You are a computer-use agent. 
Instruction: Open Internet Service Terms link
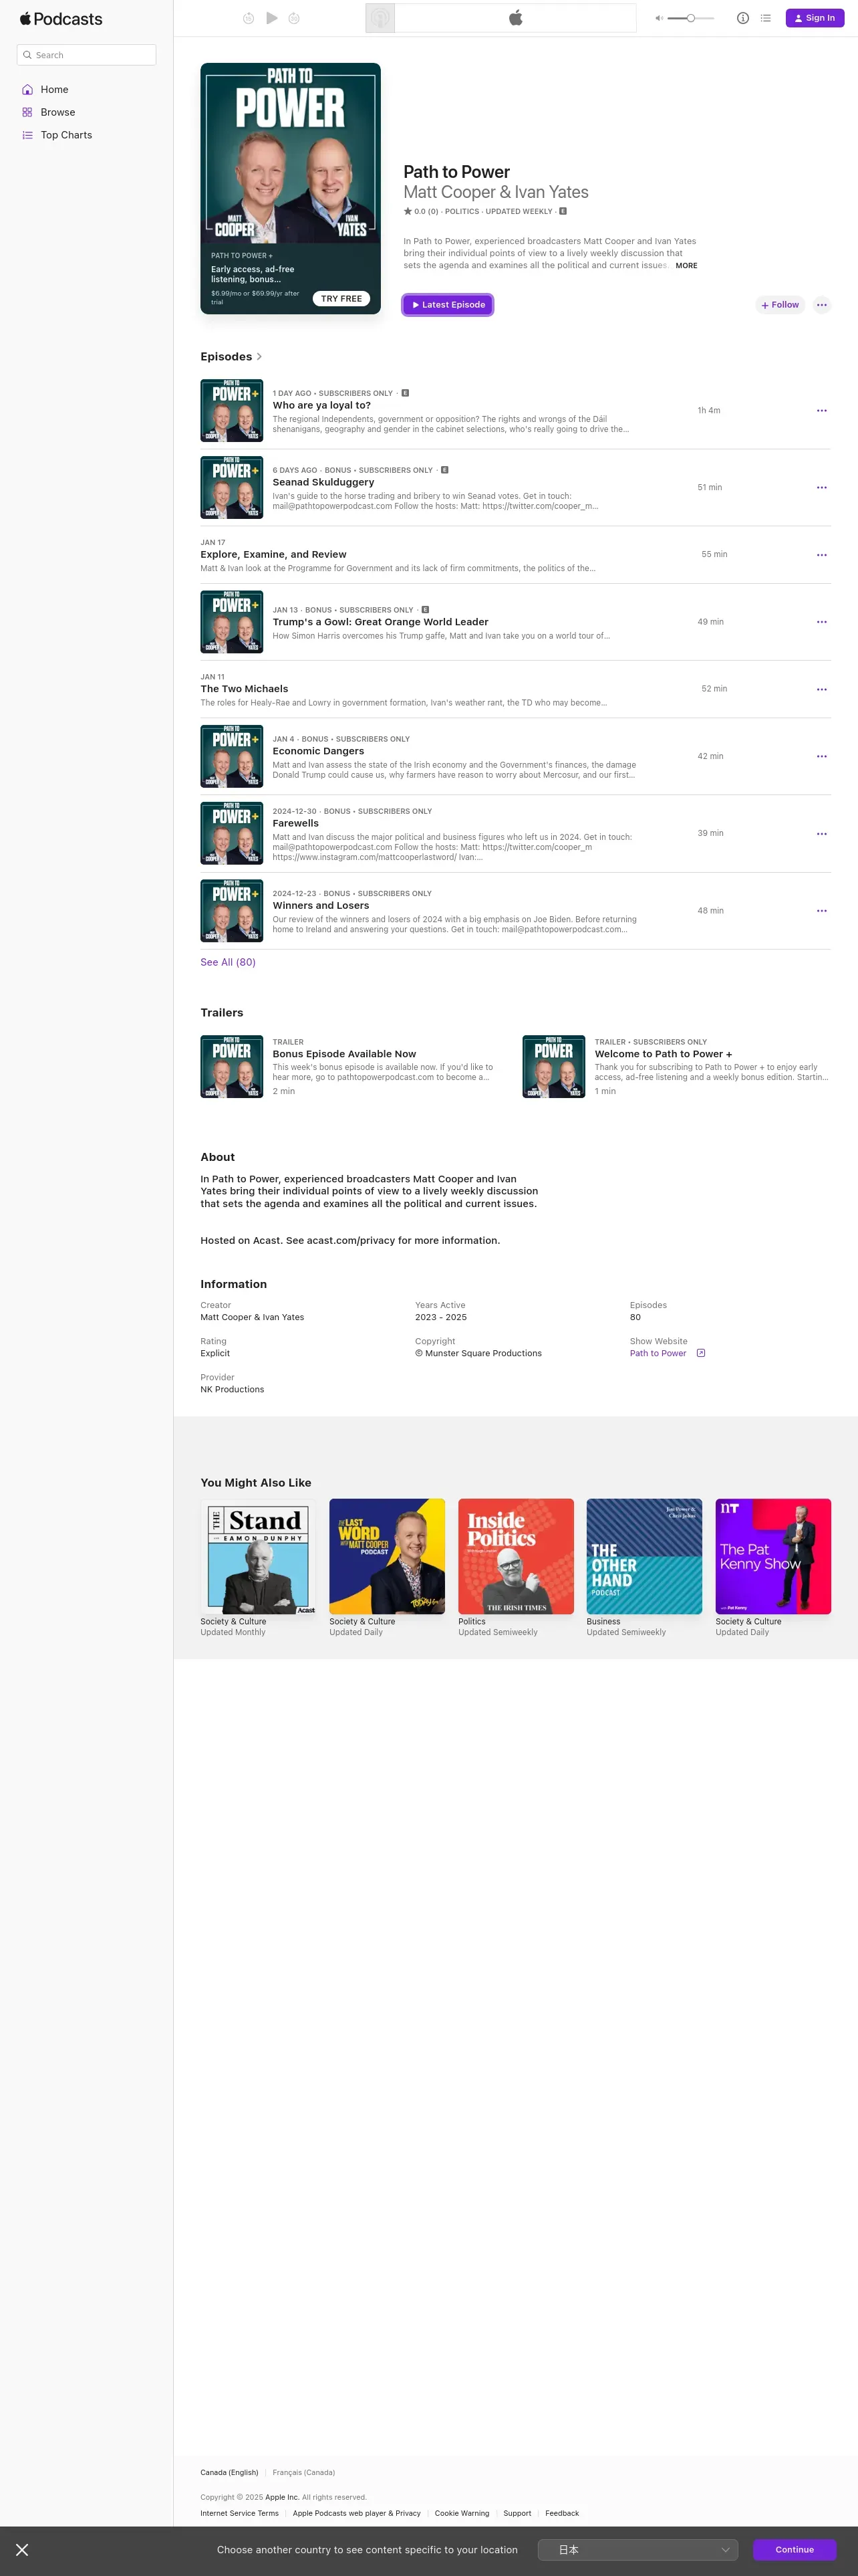pos(240,2514)
